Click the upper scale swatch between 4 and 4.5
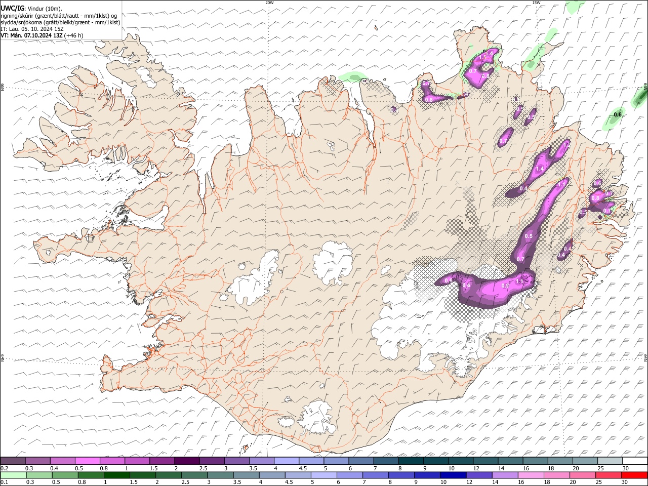648x486 pixels. tap(287, 461)
